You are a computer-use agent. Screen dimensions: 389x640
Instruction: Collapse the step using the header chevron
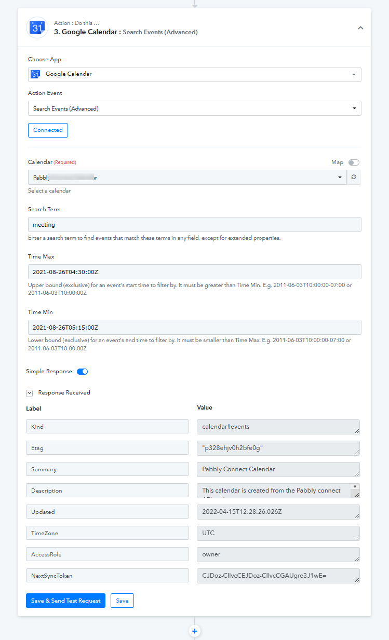tap(360, 28)
